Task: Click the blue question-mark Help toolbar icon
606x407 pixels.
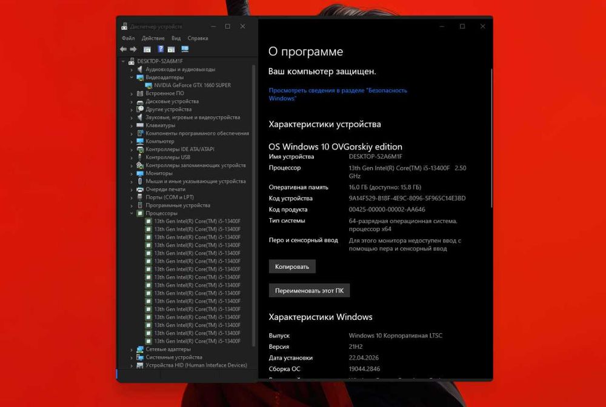Action: point(161,49)
